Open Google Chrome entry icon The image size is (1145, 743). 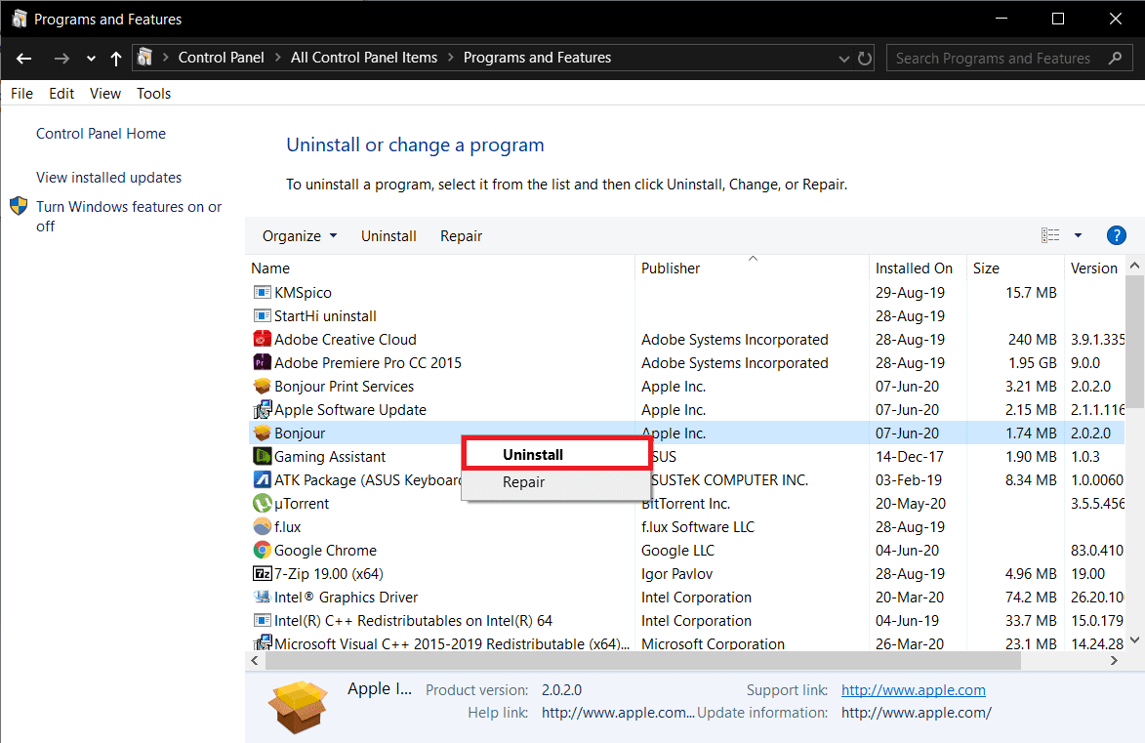point(260,550)
